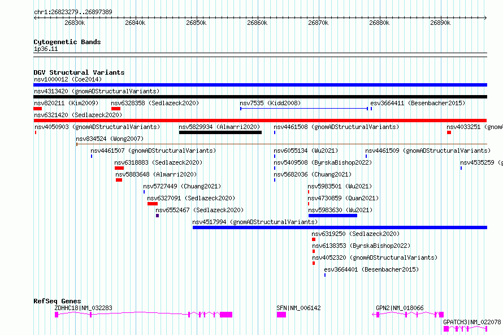The height and width of the screenshot is (335, 503).
Task: Select the 1p36.11 band label
Action: pyautogui.click(x=46, y=49)
